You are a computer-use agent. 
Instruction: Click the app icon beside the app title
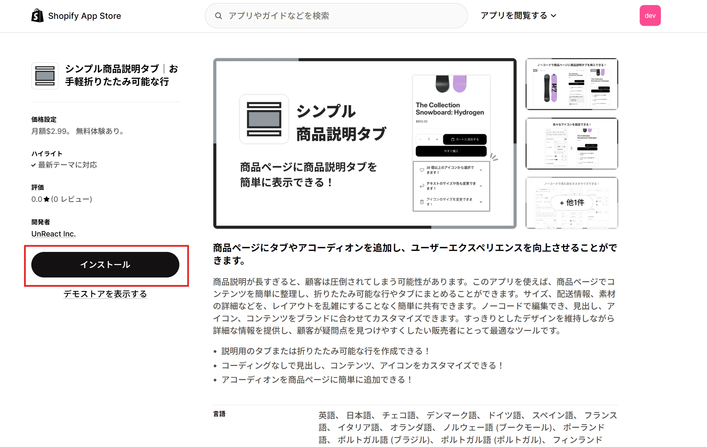click(x=45, y=76)
